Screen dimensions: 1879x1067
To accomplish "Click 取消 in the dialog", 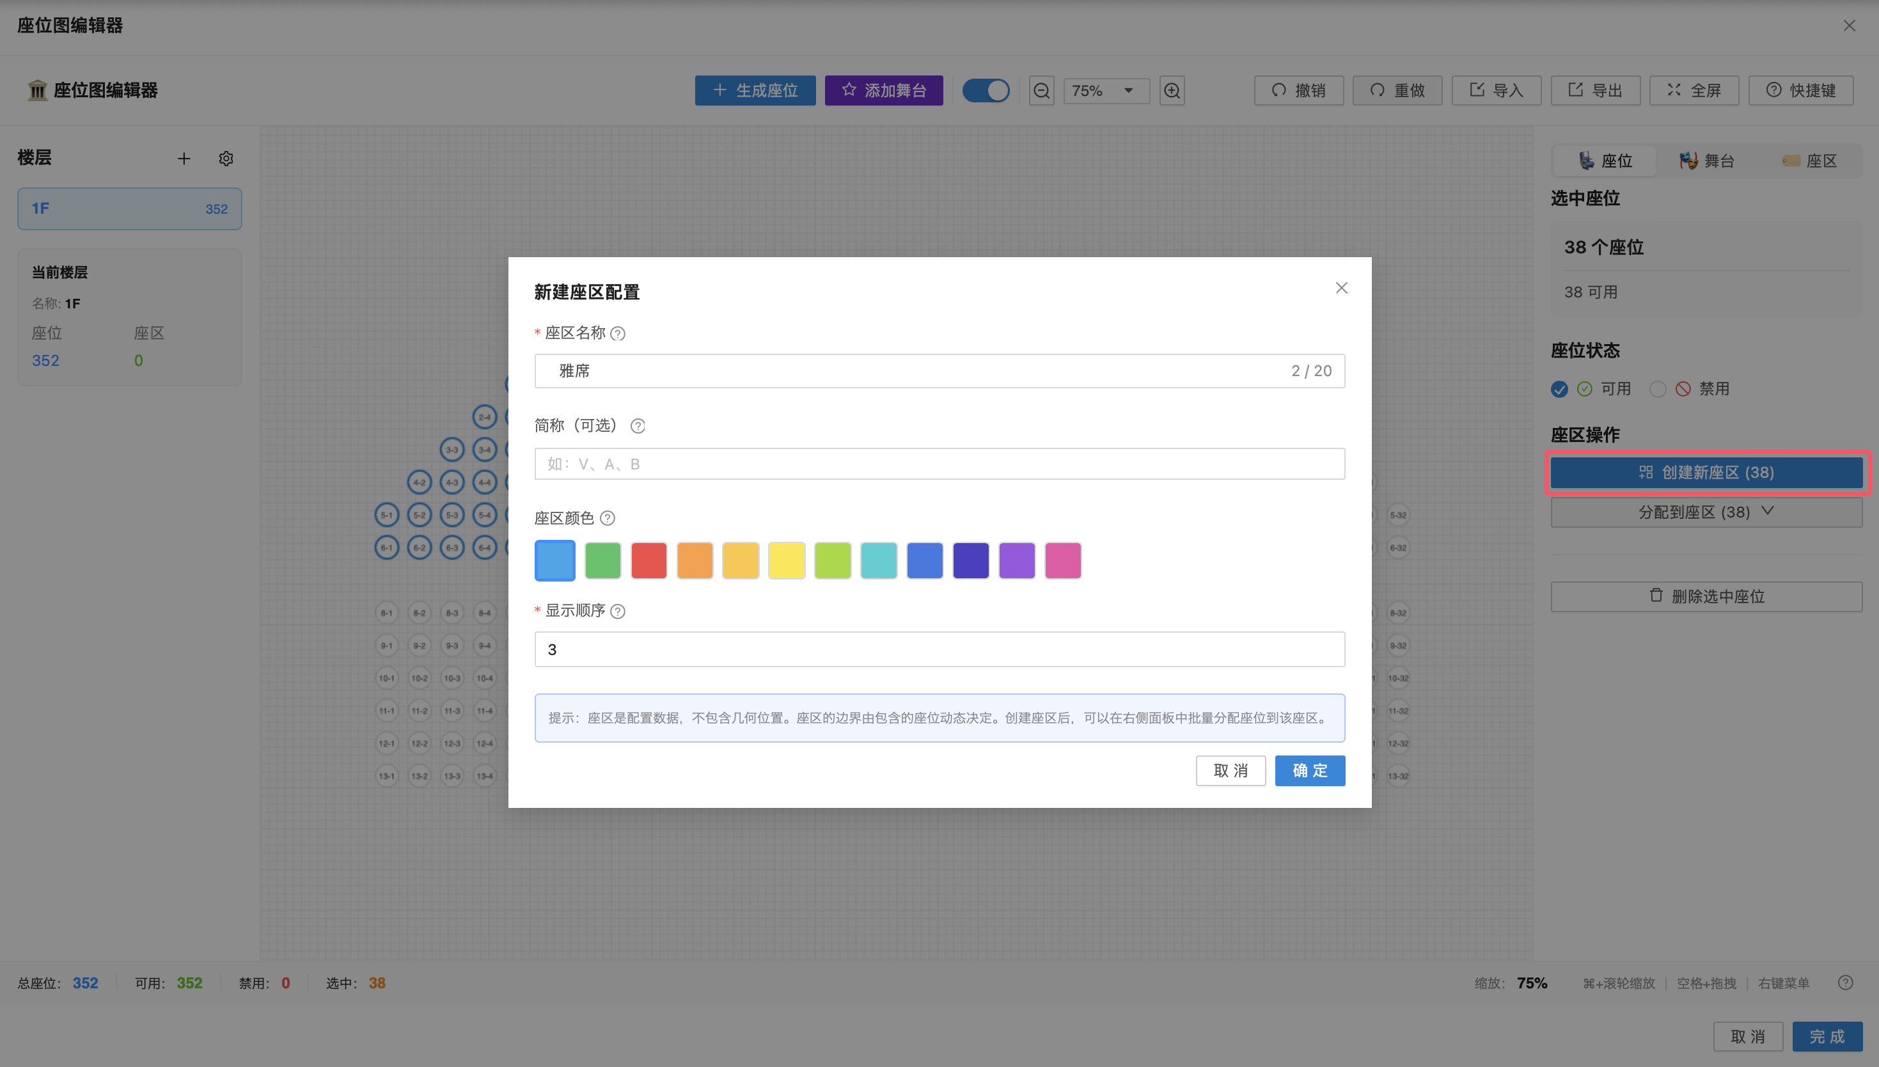I will tap(1230, 770).
